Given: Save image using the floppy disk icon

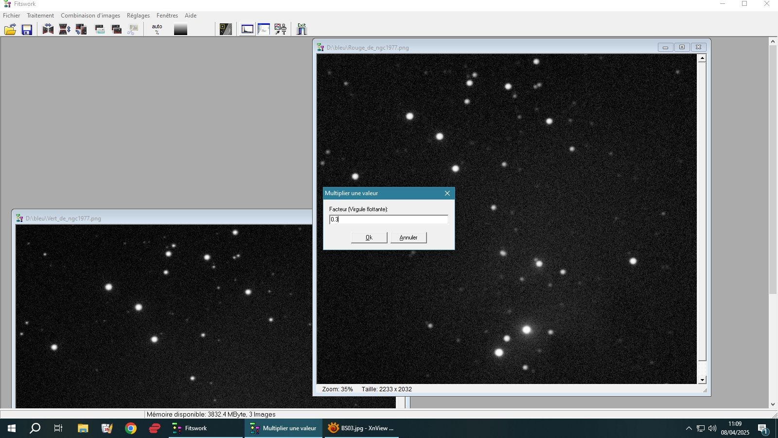Looking at the screenshot, I should pyautogui.click(x=27, y=30).
